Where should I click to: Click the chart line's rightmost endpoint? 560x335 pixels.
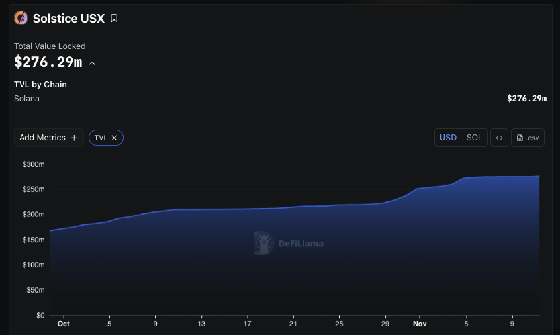coord(539,176)
